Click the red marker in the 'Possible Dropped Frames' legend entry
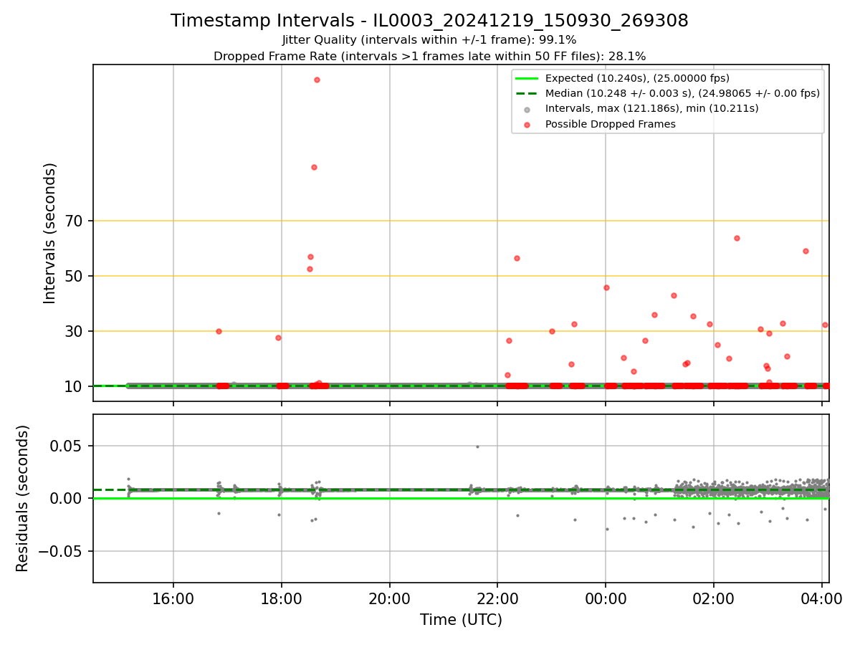Image resolution: width=860 pixels, height=645 pixels. pos(527,125)
